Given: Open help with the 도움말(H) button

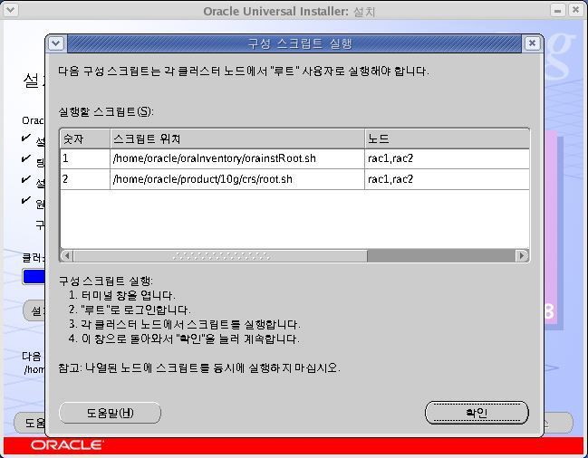Looking at the screenshot, I should 110,413.
